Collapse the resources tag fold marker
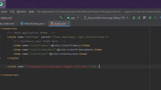 point(1,28)
